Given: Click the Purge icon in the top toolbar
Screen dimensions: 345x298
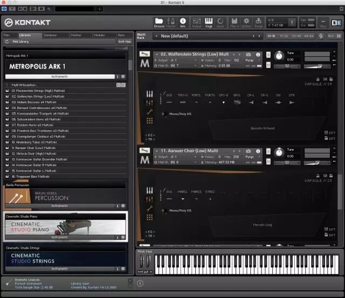Looking at the screenshot, I should click(259, 23).
